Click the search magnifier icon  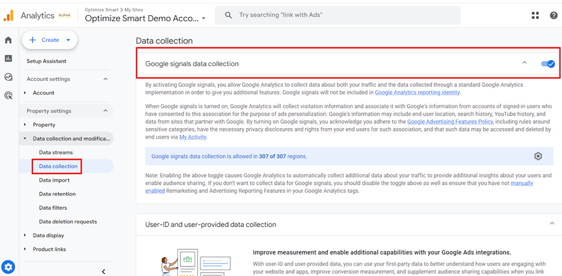pos(228,15)
